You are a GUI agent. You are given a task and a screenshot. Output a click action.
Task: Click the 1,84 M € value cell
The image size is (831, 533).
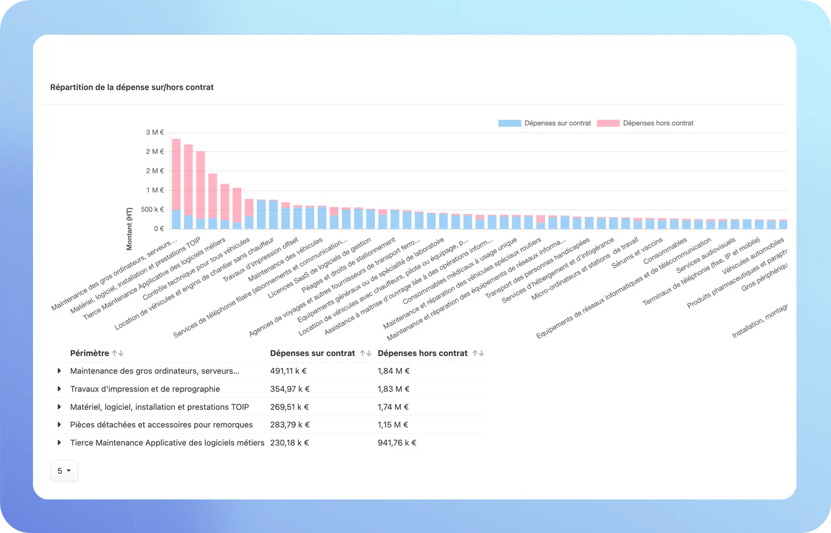pos(393,371)
